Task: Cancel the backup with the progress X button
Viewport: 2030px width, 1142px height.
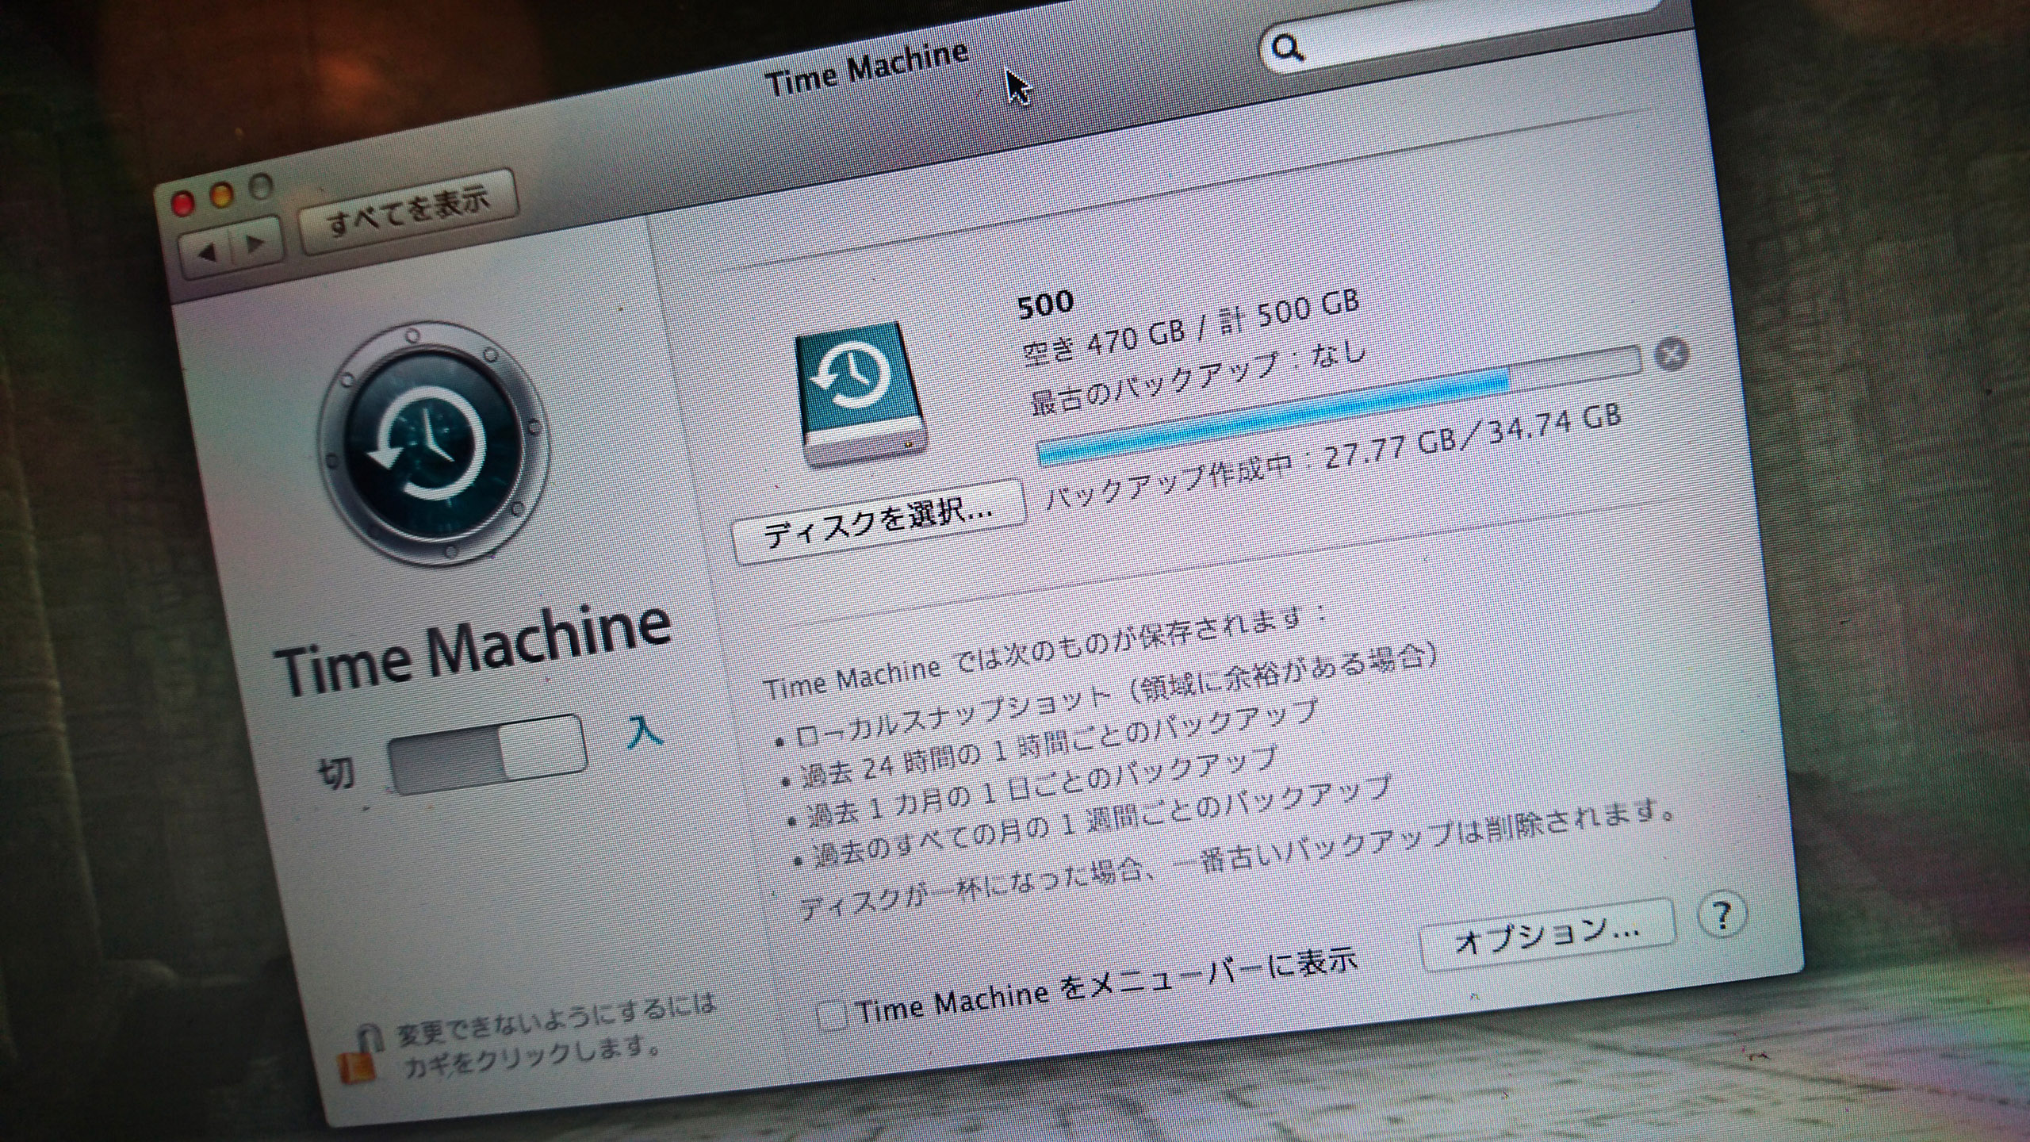Action: point(1672,354)
